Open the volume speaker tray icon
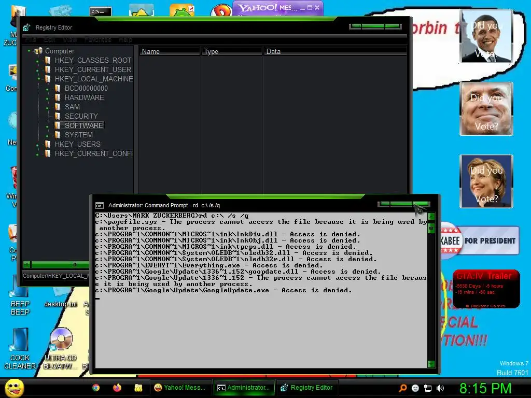This screenshot has width=531, height=398. (440, 388)
